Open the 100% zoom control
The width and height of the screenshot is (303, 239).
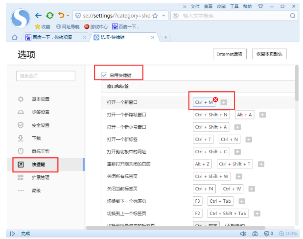[288, 234]
